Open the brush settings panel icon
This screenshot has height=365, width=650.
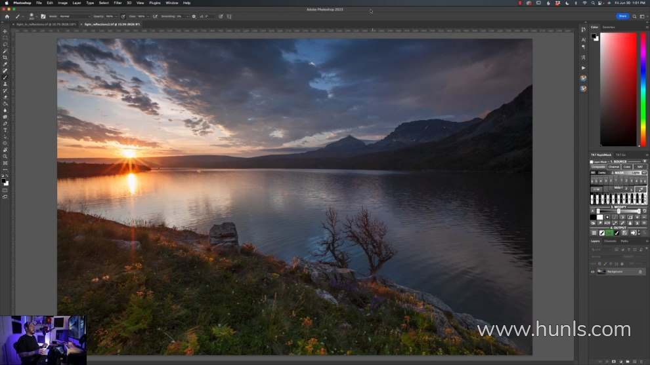pyautogui.click(x=43, y=16)
